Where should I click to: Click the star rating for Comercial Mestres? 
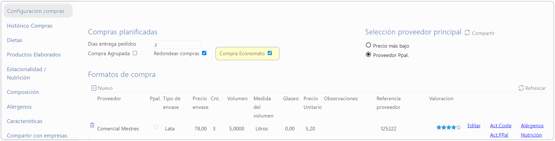tap(448, 127)
